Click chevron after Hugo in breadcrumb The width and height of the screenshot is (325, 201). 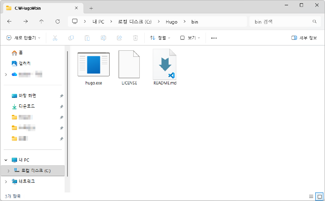(184, 22)
